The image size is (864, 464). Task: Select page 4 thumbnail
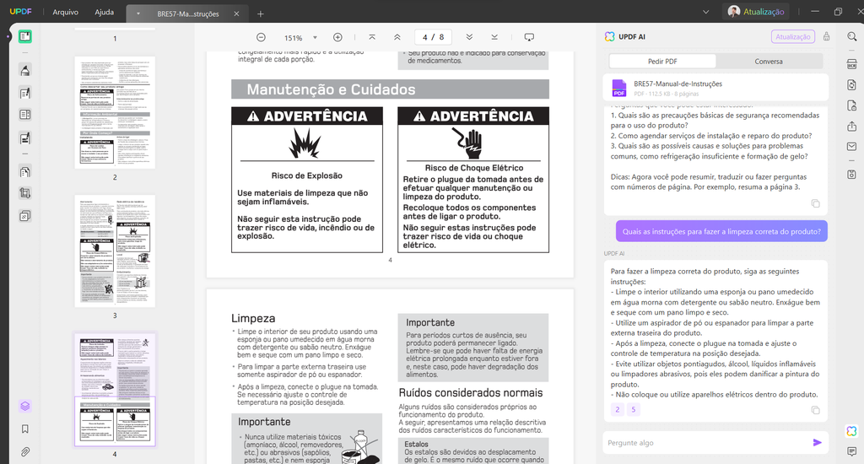coord(115,389)
